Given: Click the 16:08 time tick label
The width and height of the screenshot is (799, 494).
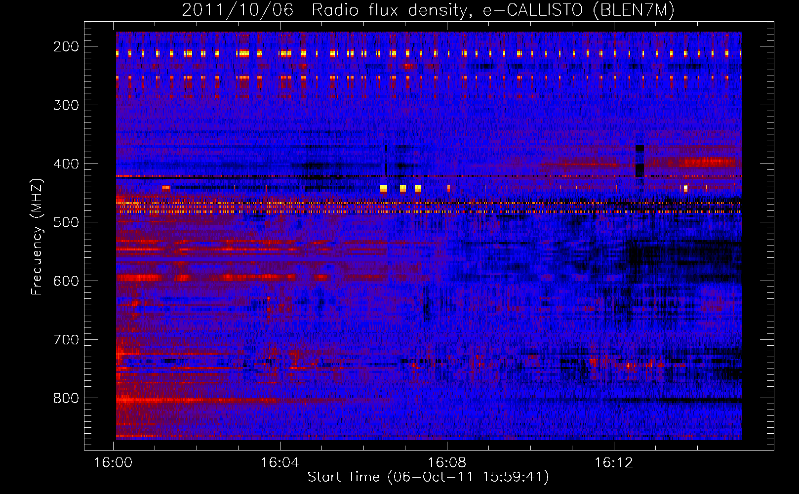Looking at the screenshot, I should pos(447,463).
